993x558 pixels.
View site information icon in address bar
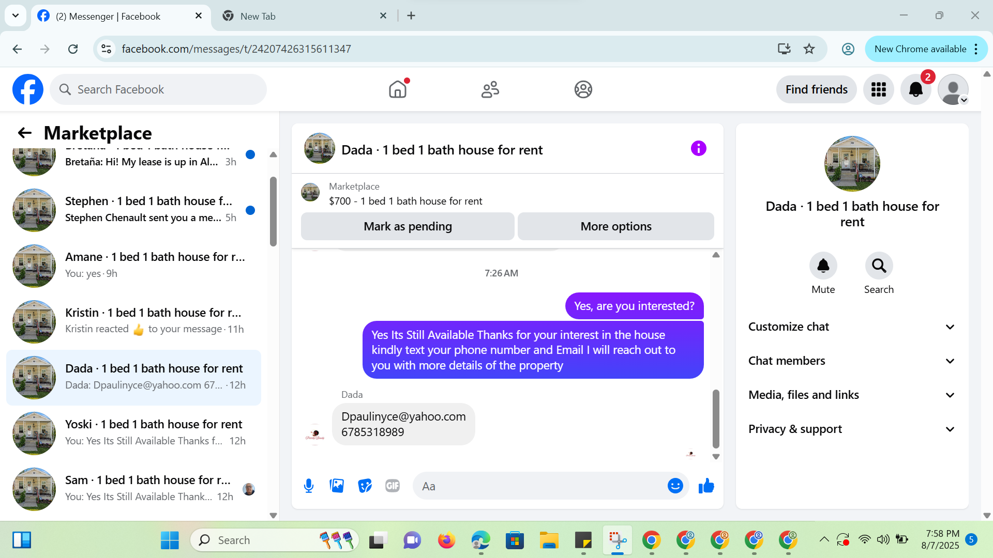tap(106, 49)
